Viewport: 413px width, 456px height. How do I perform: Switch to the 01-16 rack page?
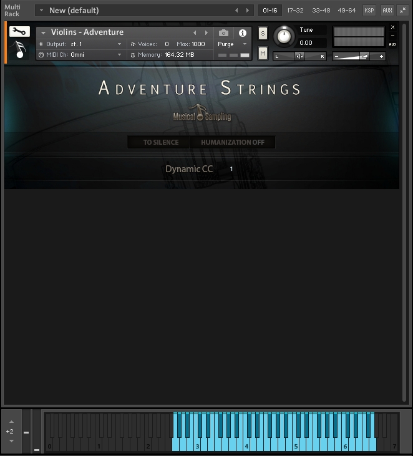click(x=270, y=11)
